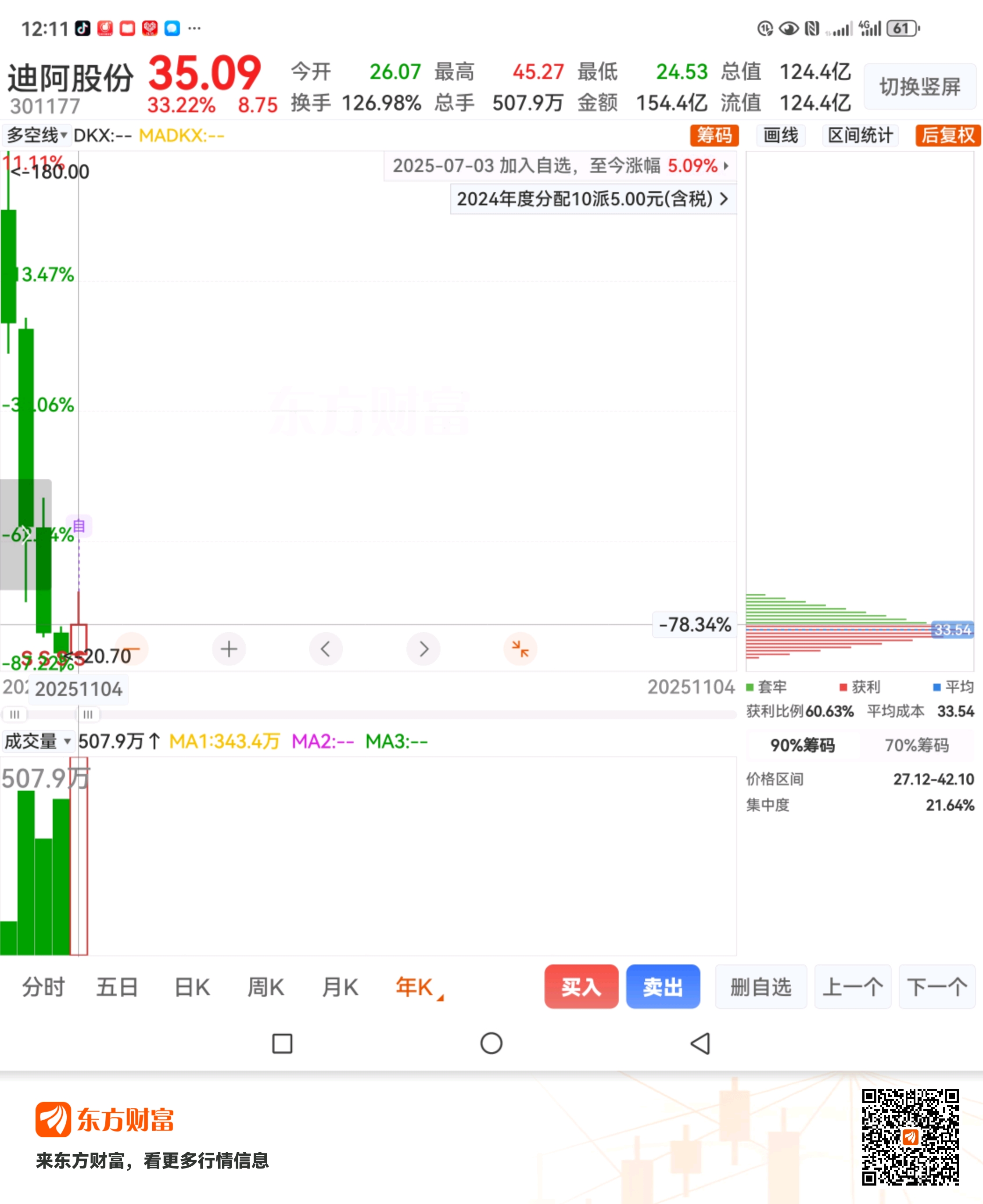Viewport: 983px width, 1204px height.
Task: Click the right handle of the date range slider
Action: pyautogui.click(x=88, y=714)
